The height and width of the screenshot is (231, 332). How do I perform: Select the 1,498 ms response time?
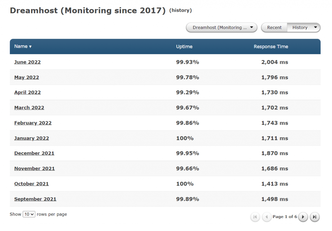[x=275, y=199]
